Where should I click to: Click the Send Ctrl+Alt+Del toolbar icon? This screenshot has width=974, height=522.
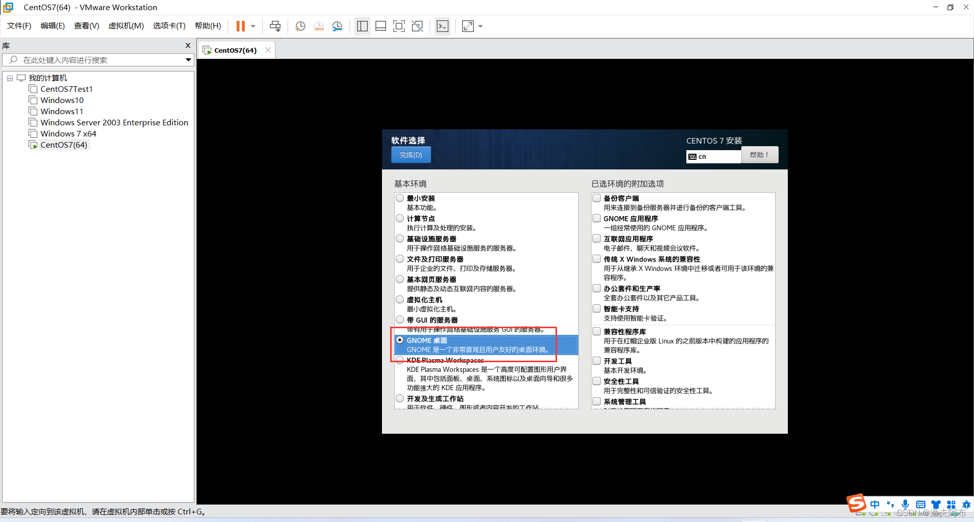click(275, 26)
